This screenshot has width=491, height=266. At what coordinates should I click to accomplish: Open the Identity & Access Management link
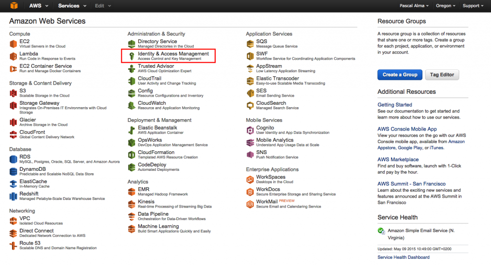(173, 54)
